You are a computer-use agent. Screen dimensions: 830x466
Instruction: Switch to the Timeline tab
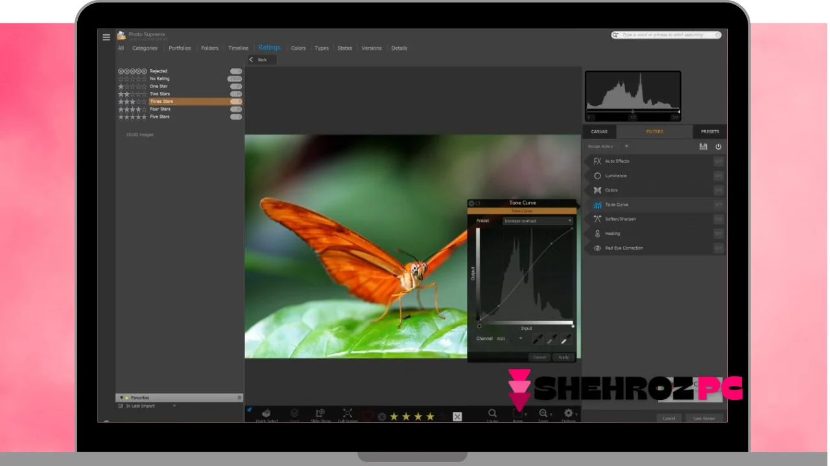pyautogui.click(x=238, y=48)
